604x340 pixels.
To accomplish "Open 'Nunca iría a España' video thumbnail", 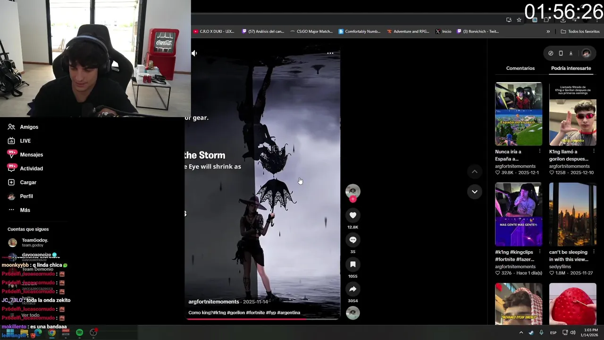I will tap(519, 114).
